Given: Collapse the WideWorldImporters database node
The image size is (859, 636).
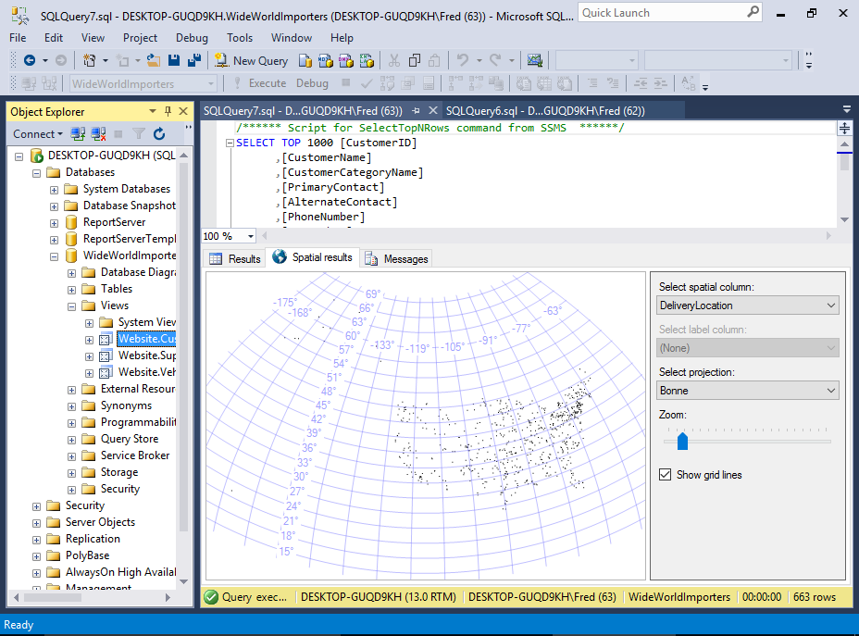Looking at the screenshot, I should click(55, 255).
